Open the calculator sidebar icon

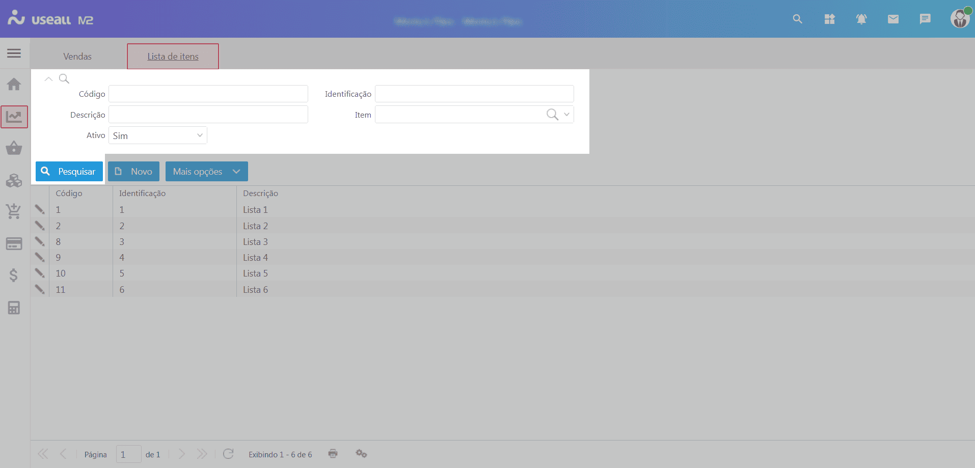[x=14, y=308]
